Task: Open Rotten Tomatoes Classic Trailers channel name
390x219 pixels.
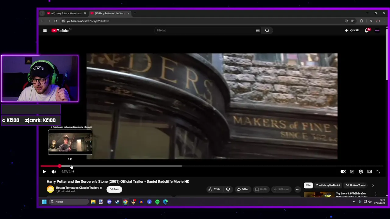Action: tap(78, 188)
